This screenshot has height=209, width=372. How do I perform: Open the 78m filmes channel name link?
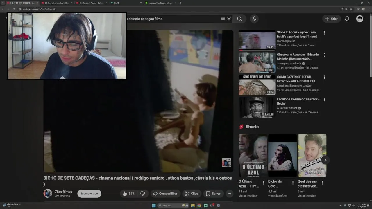click(63, 192)
